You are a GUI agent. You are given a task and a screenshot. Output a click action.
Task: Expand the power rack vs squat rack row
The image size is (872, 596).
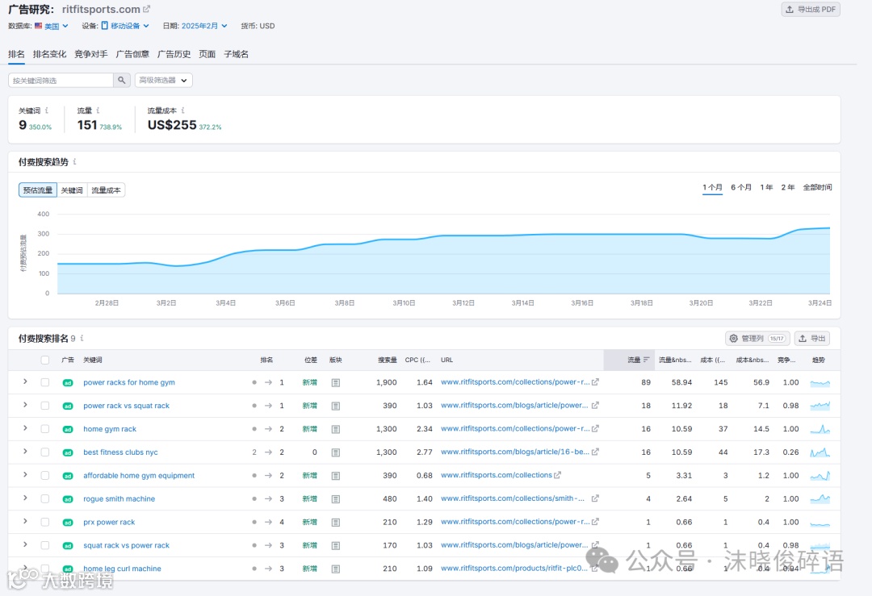tap(25, 405)
